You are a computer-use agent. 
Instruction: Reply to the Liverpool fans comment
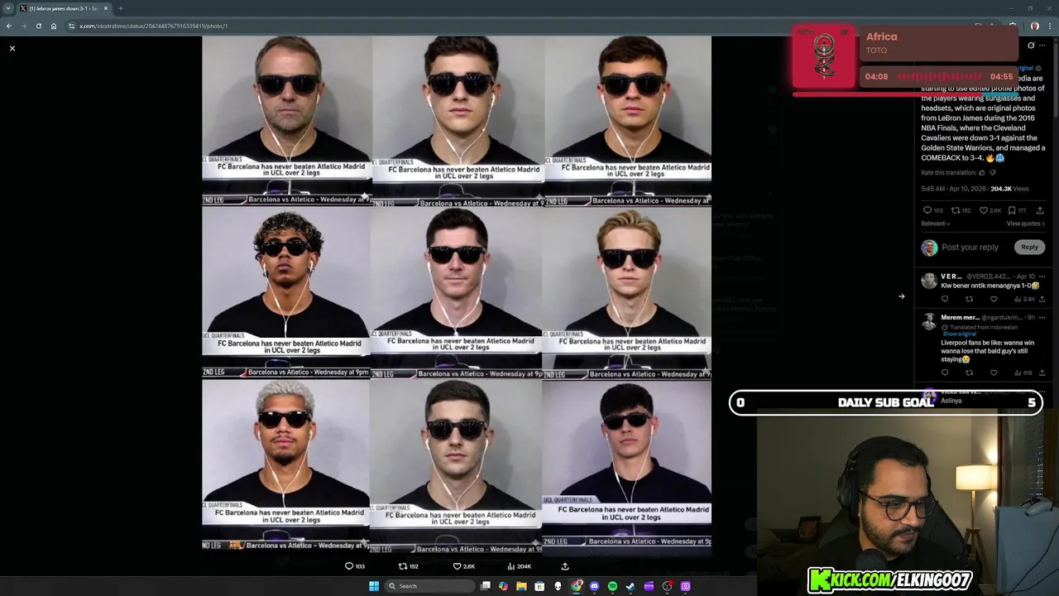pos(945,372)
